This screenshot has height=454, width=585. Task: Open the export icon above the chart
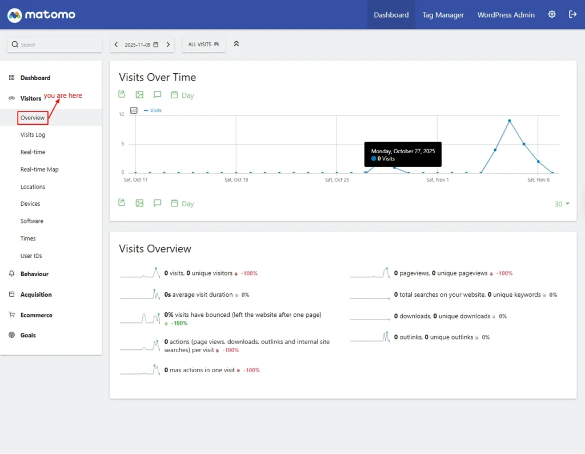click(122, 95)
